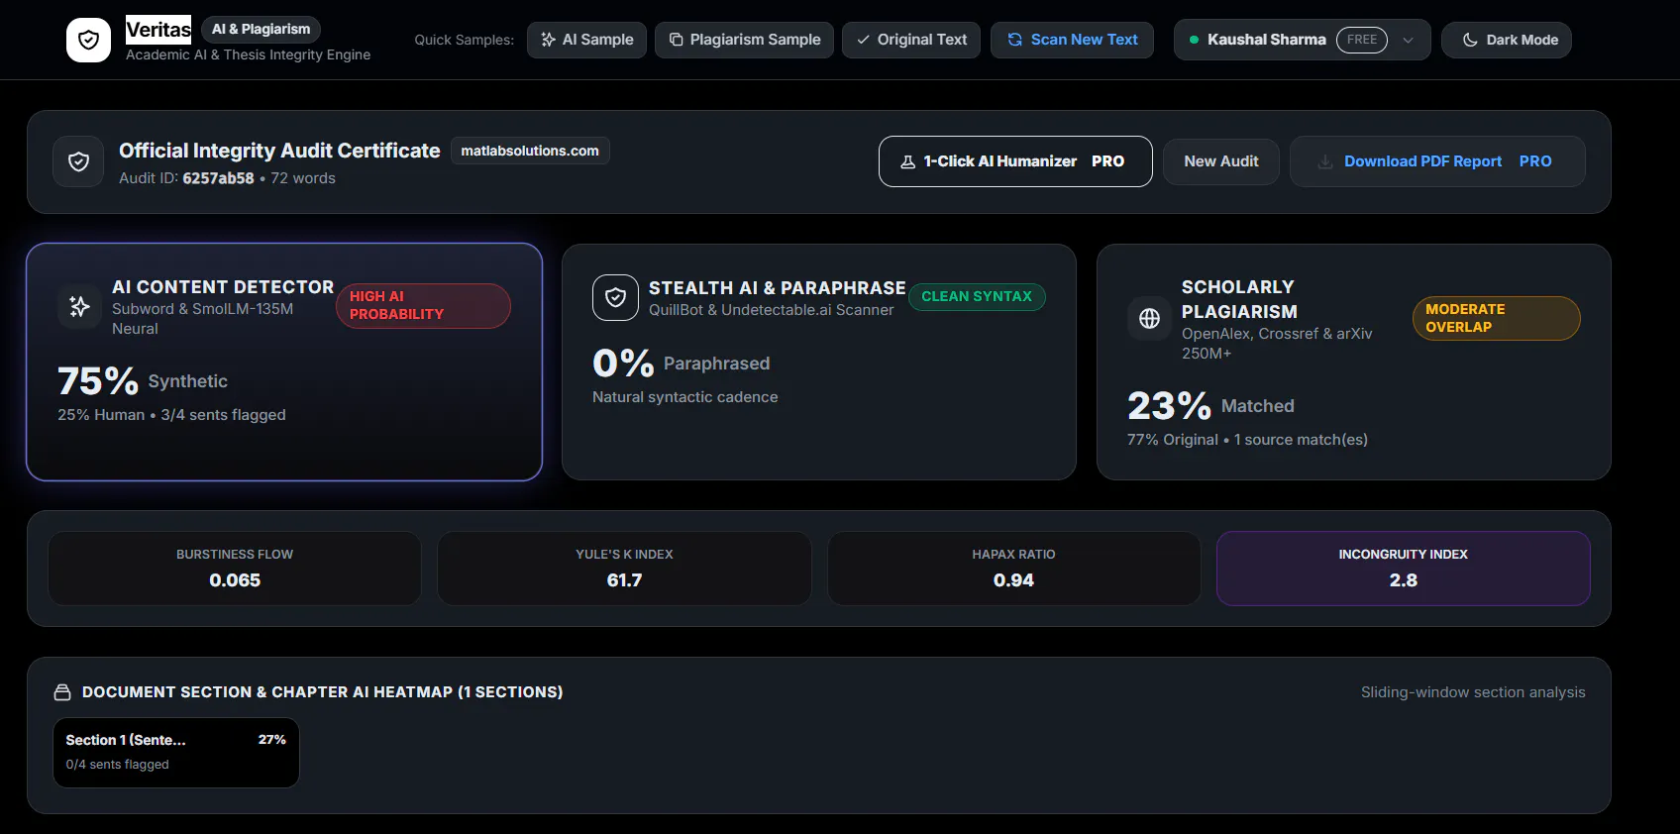This screenshot has height=834, width=1680.
Task: Click '25% Human • 3/4 sents flagged' text
Action: click(171, 415)
